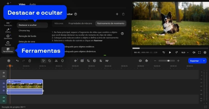Open preview settings gear icon
The width and height of the screenshot is (209, 109).
205,52
